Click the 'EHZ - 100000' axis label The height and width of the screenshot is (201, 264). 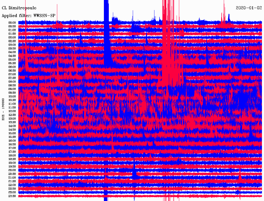3,109
